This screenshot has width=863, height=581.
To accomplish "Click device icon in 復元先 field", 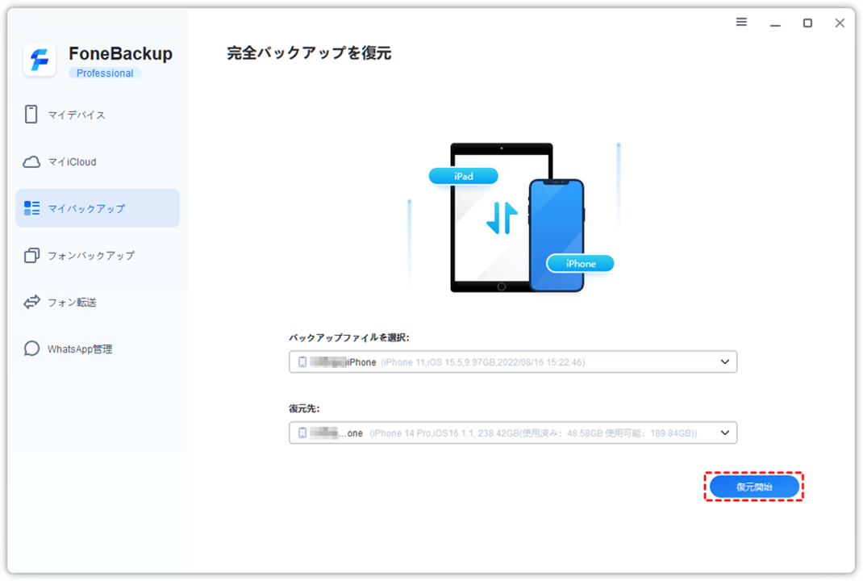I will 302,433.
